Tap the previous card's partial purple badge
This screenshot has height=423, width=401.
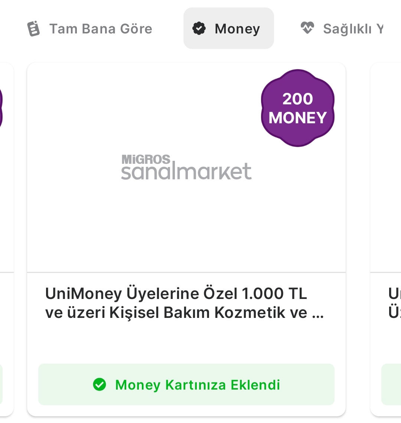pos(1,108)
